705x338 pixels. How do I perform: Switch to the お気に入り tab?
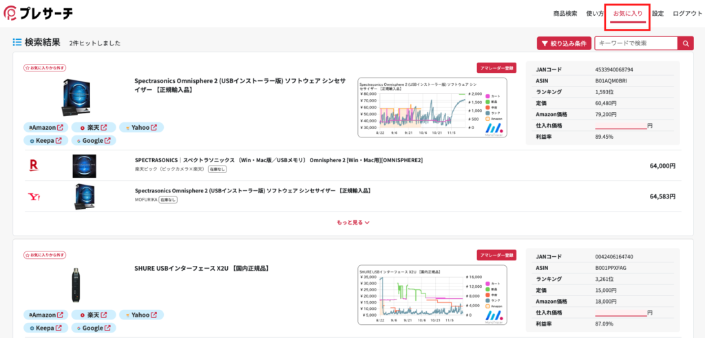tap(627, 14)
